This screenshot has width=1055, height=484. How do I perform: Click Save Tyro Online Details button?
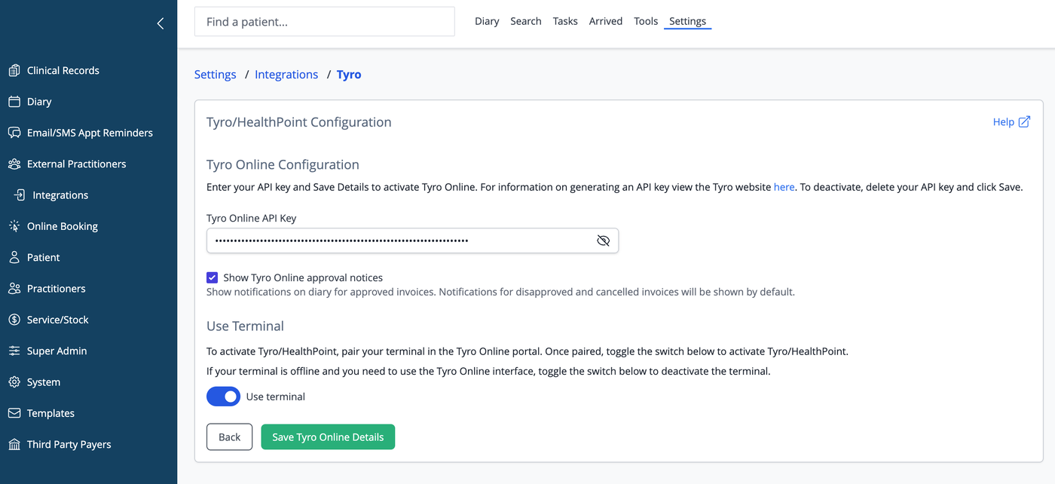(x=328, y=437)
